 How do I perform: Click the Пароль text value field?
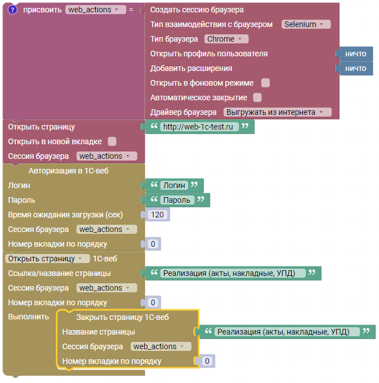coord(177,200)
